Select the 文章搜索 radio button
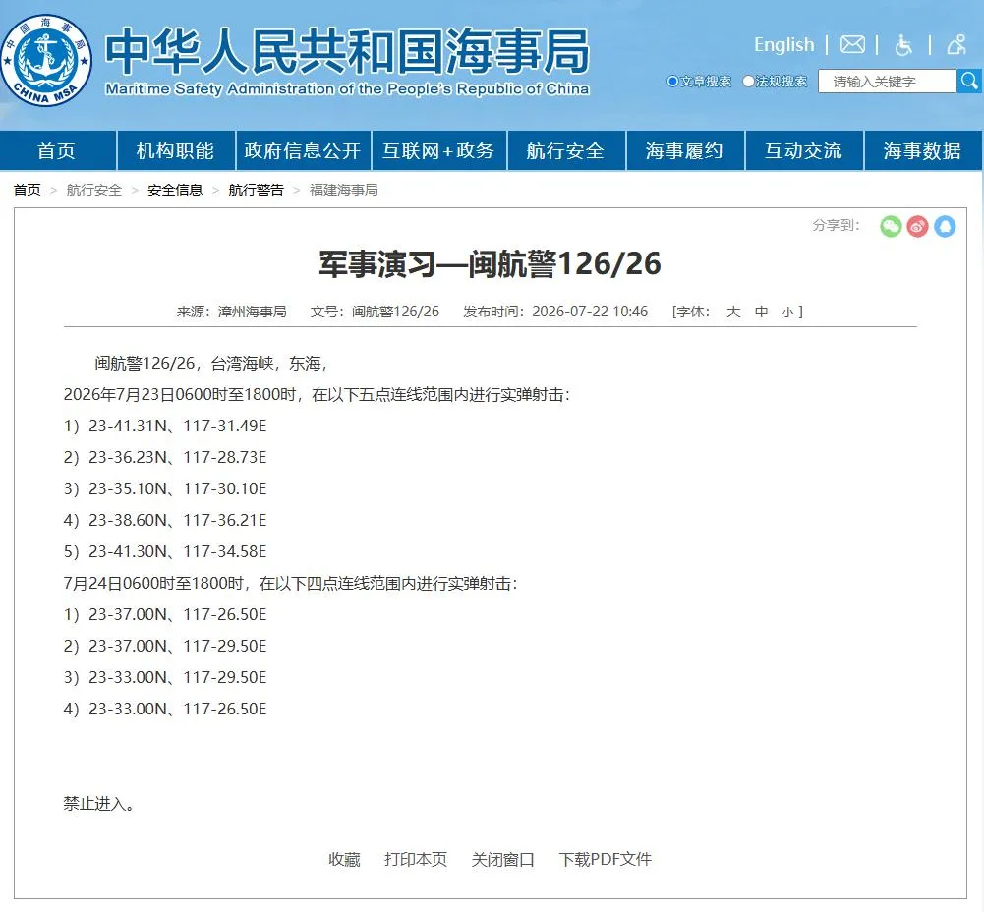Image resolution: width=984 pixels, height=912 pixels. pyautogui.click(x=672, y=81)
